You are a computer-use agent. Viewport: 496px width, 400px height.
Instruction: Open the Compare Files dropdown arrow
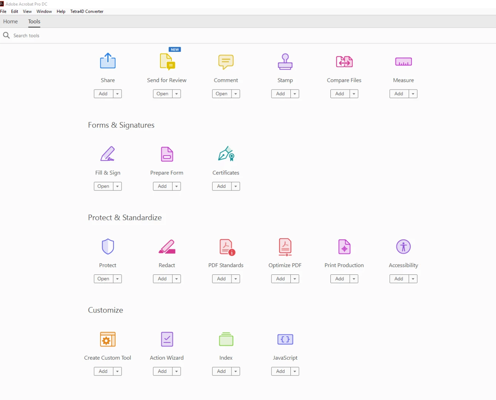pos(354,94)
